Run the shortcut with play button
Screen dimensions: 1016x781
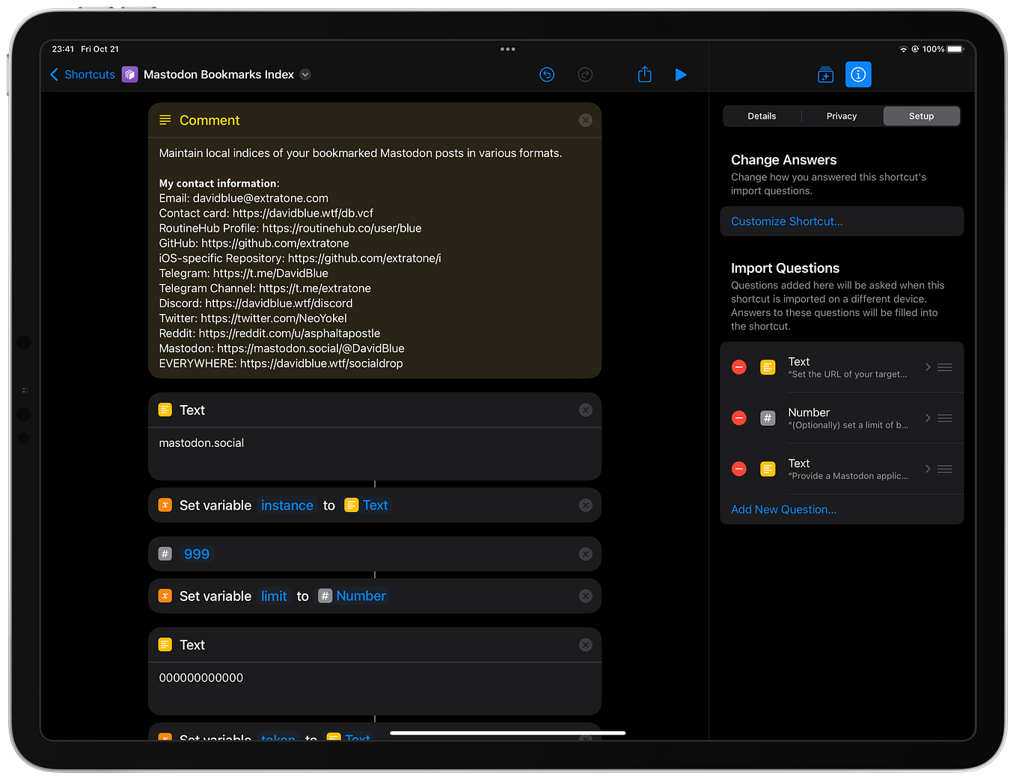coord(681,75)
